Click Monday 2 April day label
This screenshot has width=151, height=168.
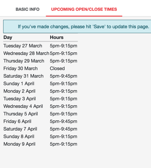tap(19, 91)
